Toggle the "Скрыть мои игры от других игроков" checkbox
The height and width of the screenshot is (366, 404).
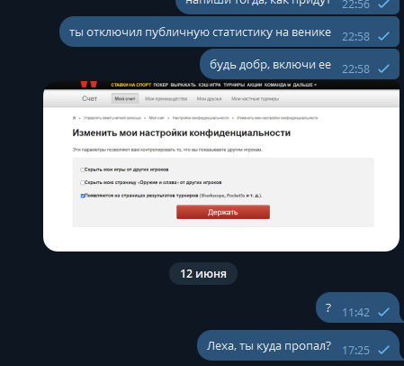click(x=83, y=169)
